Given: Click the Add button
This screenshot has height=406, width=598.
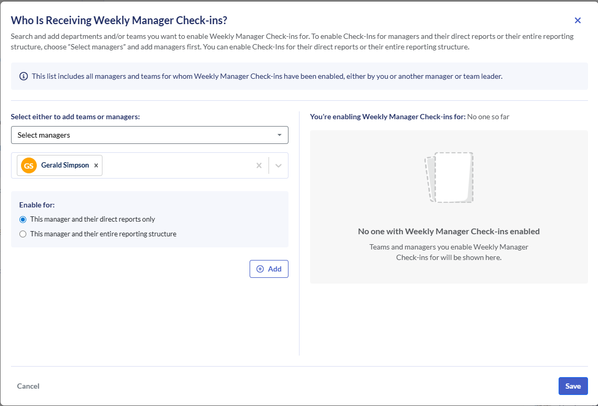Looking at the screenshot, I should pyautogui.click(x=269, y=269).
